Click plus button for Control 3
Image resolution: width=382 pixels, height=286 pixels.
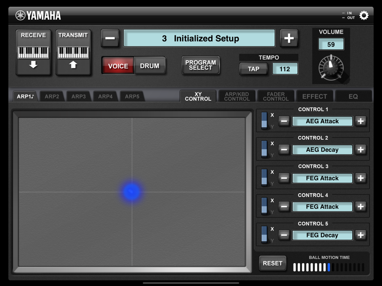[x=361, y=178]
